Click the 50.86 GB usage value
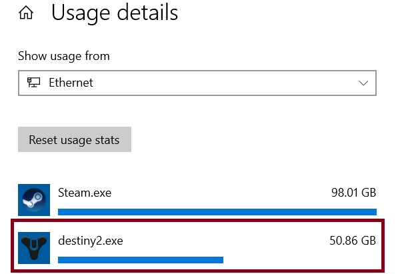The width and height of the screenshot is (412, 274). point(353,241)
